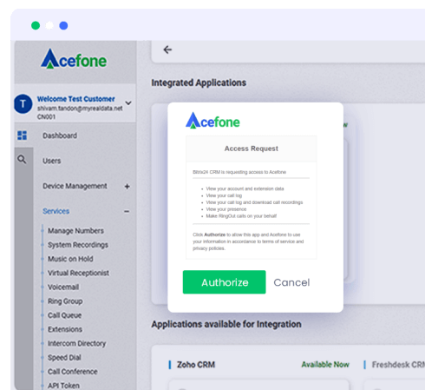Open Virtual Receptionist

point(78,273)
